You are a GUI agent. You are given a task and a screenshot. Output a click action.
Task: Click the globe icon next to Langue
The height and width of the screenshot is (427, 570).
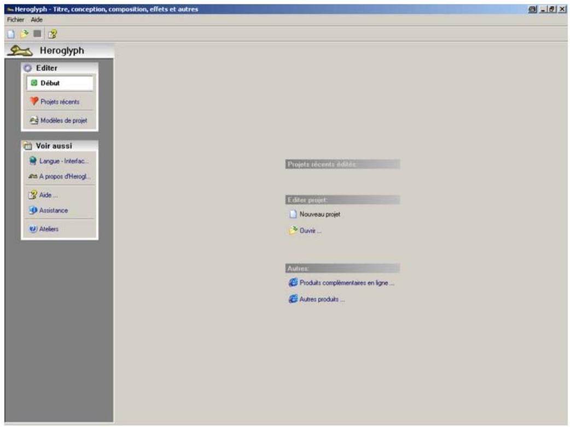[x=33, y=161]
